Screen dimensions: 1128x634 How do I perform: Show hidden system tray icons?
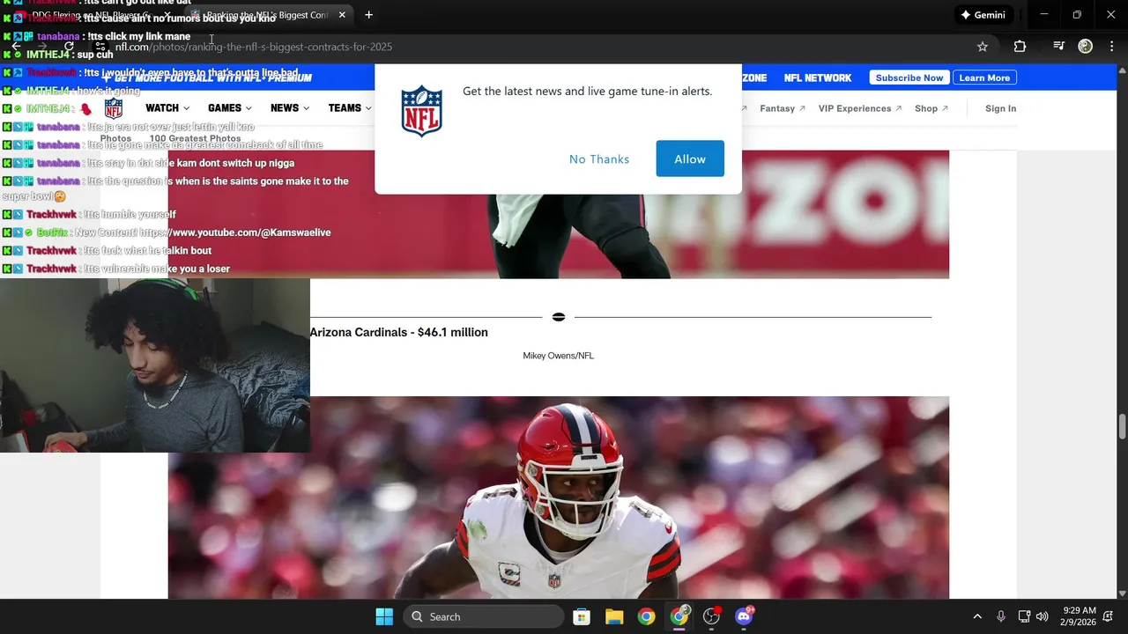point(977,616)
